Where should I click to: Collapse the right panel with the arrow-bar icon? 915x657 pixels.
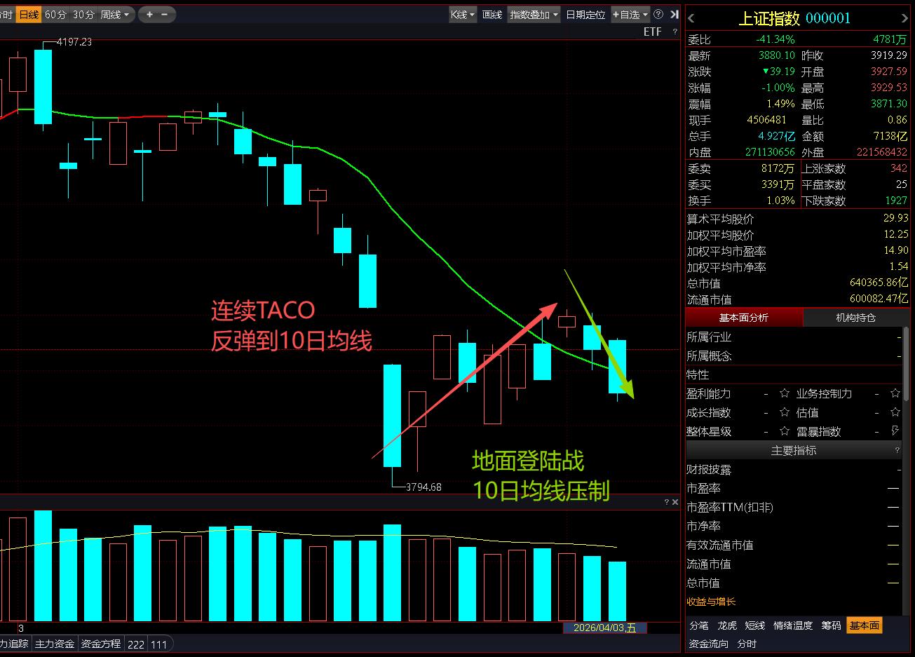coord(674,14)
